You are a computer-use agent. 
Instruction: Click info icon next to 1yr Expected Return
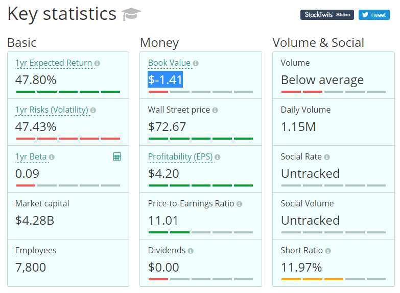tap(97, 63)
